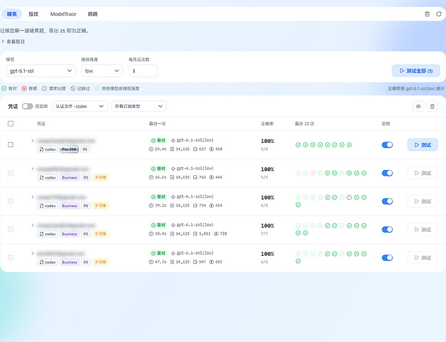Tick the checkbox of the Pro 200 row
Viewport: 446px width, 342px height.
(x=10, y=144)
